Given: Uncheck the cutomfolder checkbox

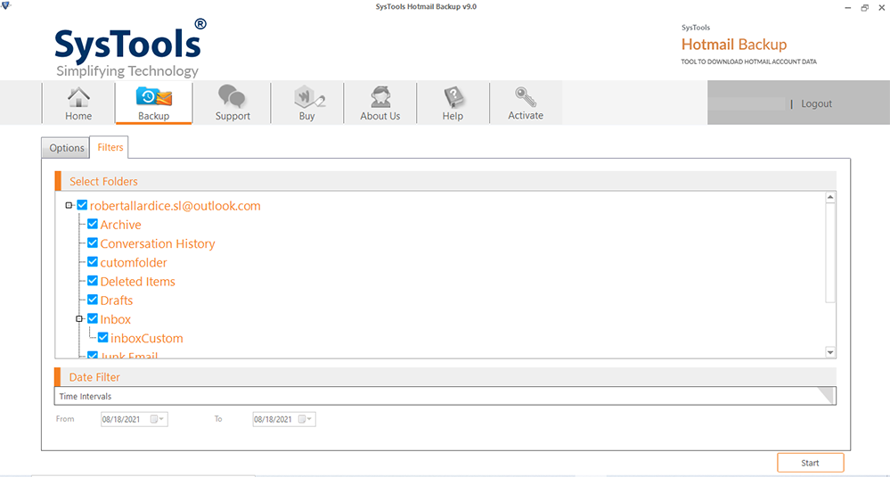Looking at the screenshot, I should pos(93,262).
